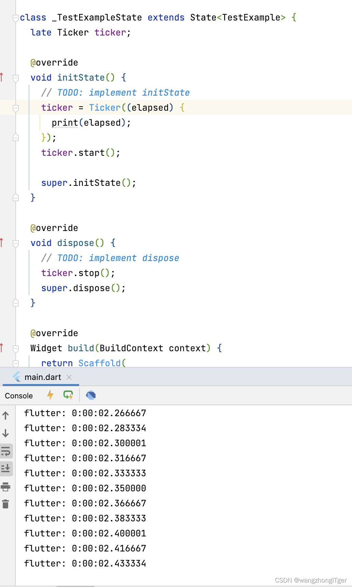
Task: Click 'Ticker((elapsed) {' on highlighted line
Action: (x=137, y=108)
